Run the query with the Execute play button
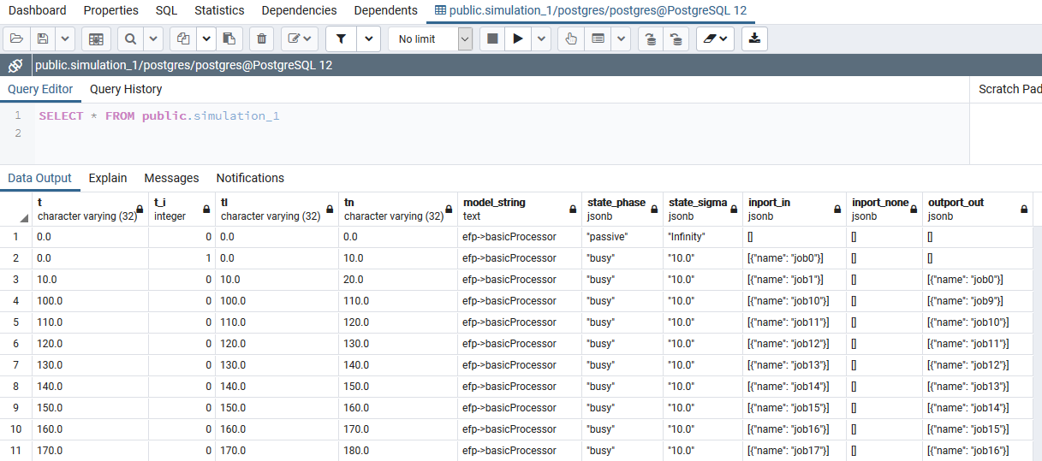 [517, 38]
